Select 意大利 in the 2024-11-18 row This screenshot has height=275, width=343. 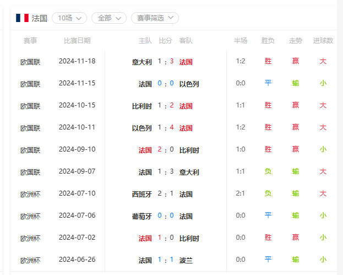[x=141, y=62]
